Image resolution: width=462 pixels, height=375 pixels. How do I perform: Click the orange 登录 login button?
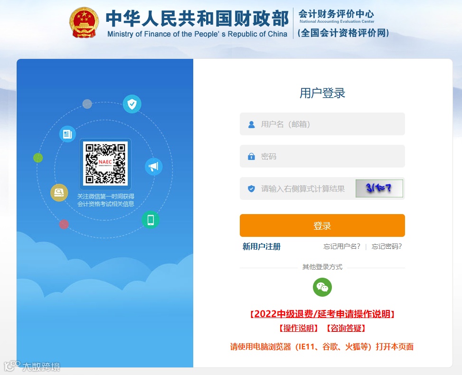click(322, 225)
